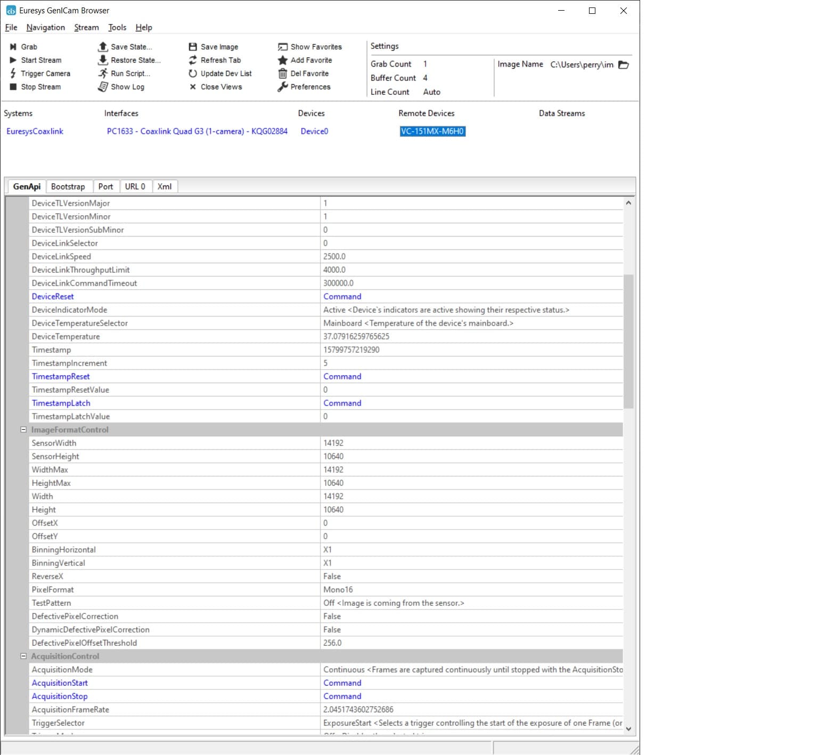Click the vertical scrollbar thumb
The height and width of the screenshot is (755, 818).
tap(628, 342)
